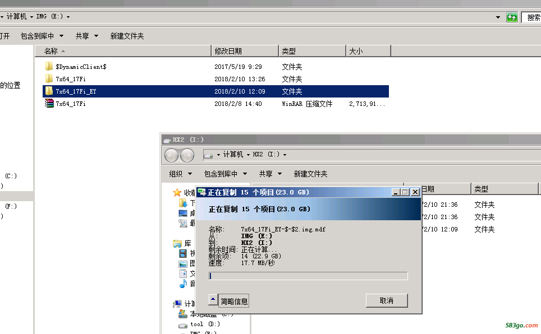Click the green refresh icon beside address bar
Image resolution: width=541 pixels, height=334 pixels.
pos(512,17)
